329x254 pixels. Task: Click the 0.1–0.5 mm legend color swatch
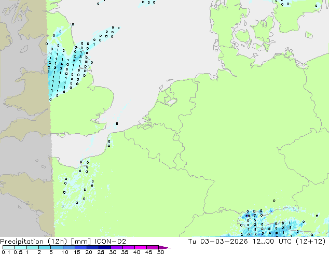[9, 247]
